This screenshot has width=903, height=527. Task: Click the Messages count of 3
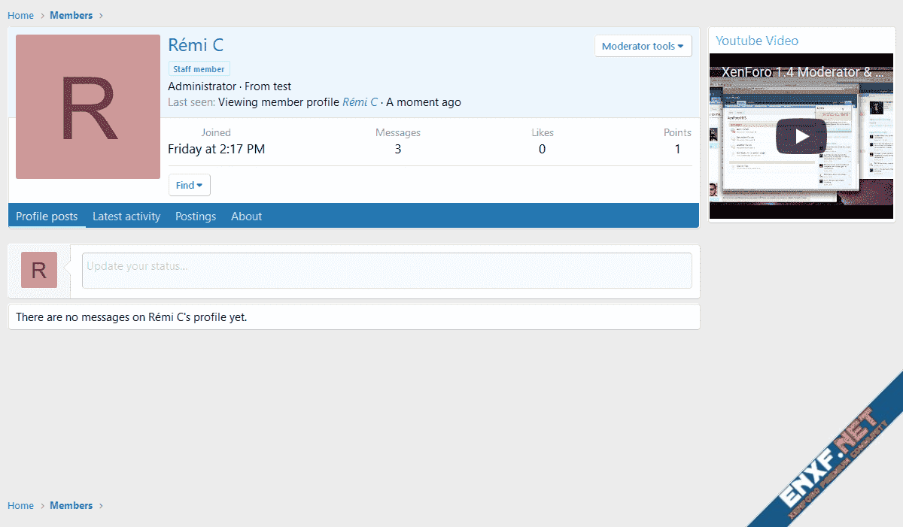[397, 149]
